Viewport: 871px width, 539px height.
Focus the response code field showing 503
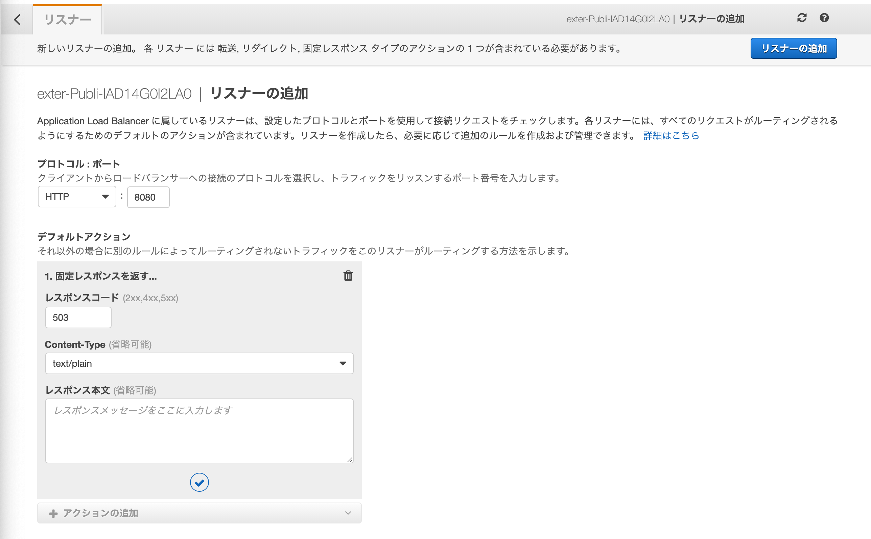[x=78, y=317]
